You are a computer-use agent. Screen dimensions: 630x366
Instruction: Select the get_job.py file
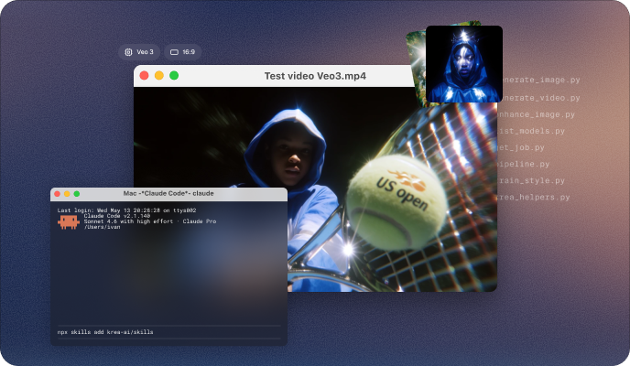point(522,147)
